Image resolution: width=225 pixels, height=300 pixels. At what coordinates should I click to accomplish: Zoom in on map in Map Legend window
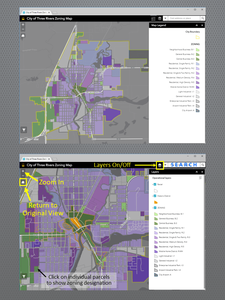tap(23, 24)
